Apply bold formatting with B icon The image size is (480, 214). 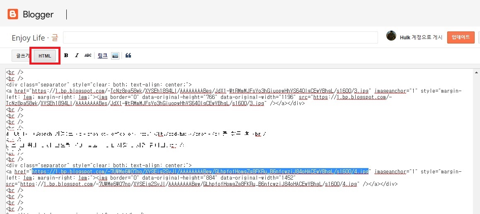click(x=66, y=55)
